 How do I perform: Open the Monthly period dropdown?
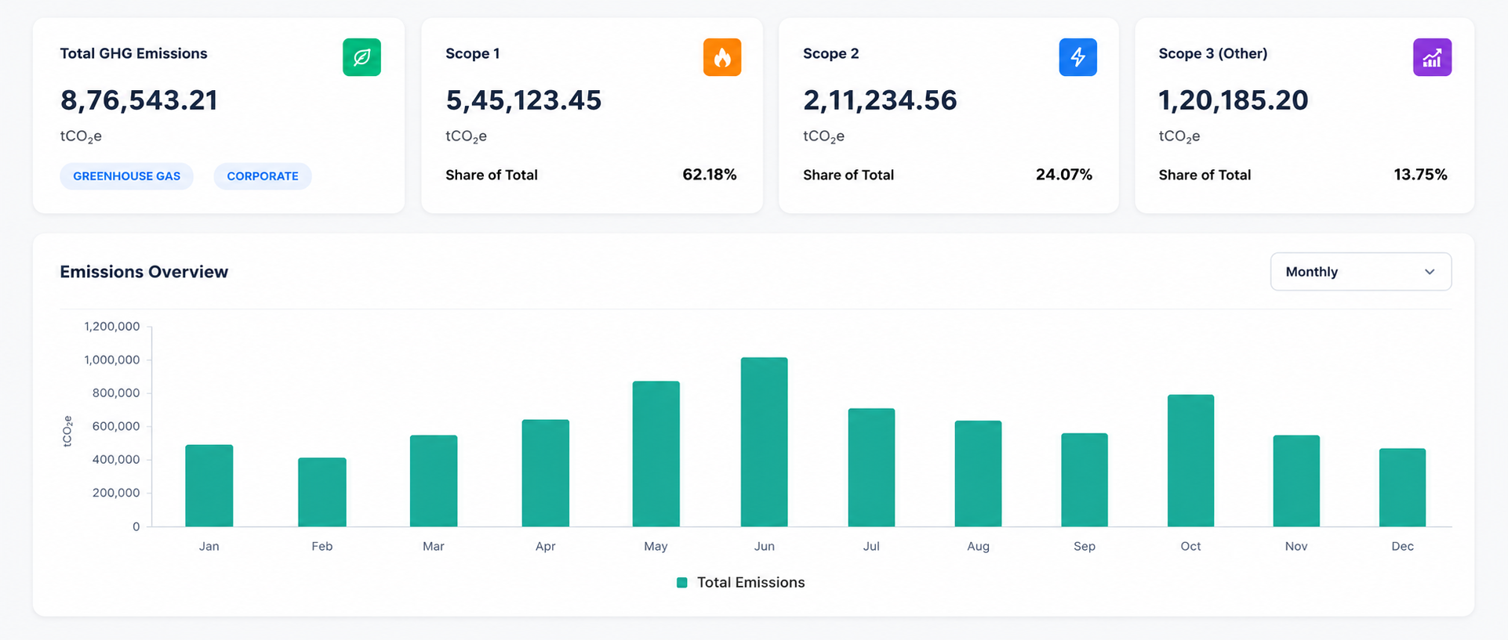tap(1361, 272)
